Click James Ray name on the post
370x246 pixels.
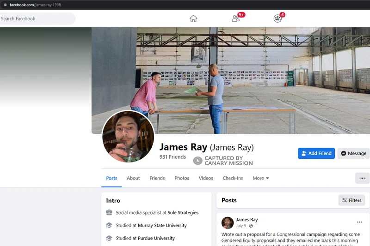pyautogui.click(x=247, y=219)
